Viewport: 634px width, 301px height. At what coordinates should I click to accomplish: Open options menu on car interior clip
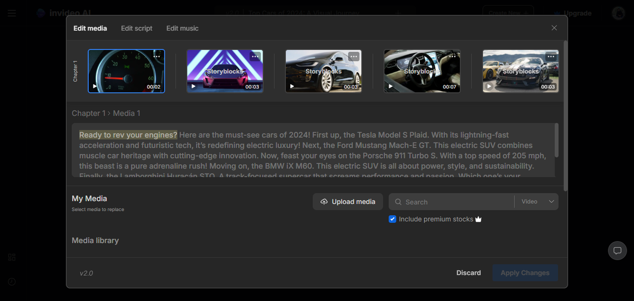tap(452, 56)
